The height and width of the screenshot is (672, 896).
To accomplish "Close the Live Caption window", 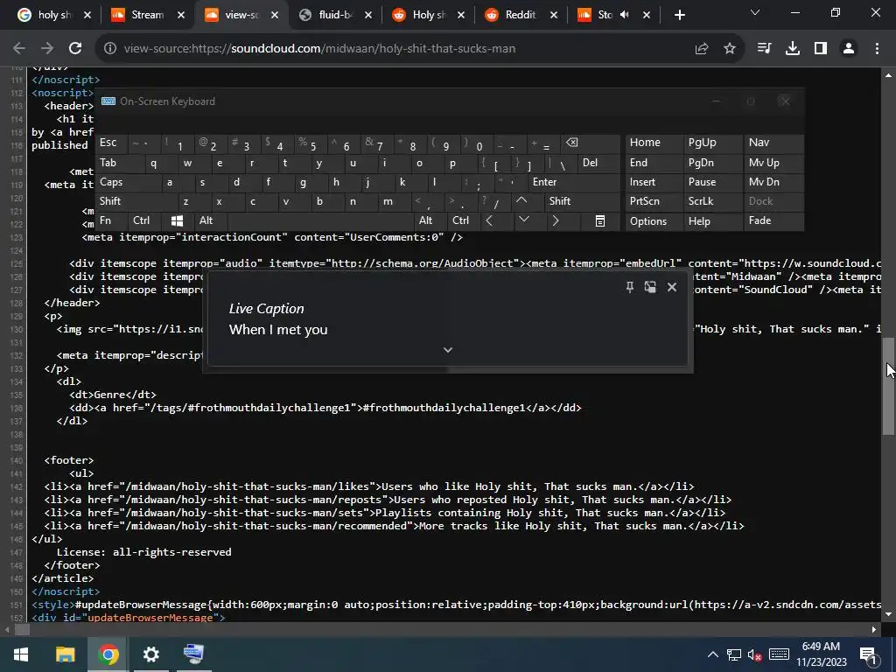I will (672, 287).
